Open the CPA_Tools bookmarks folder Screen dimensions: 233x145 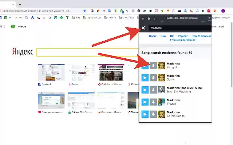126,18
